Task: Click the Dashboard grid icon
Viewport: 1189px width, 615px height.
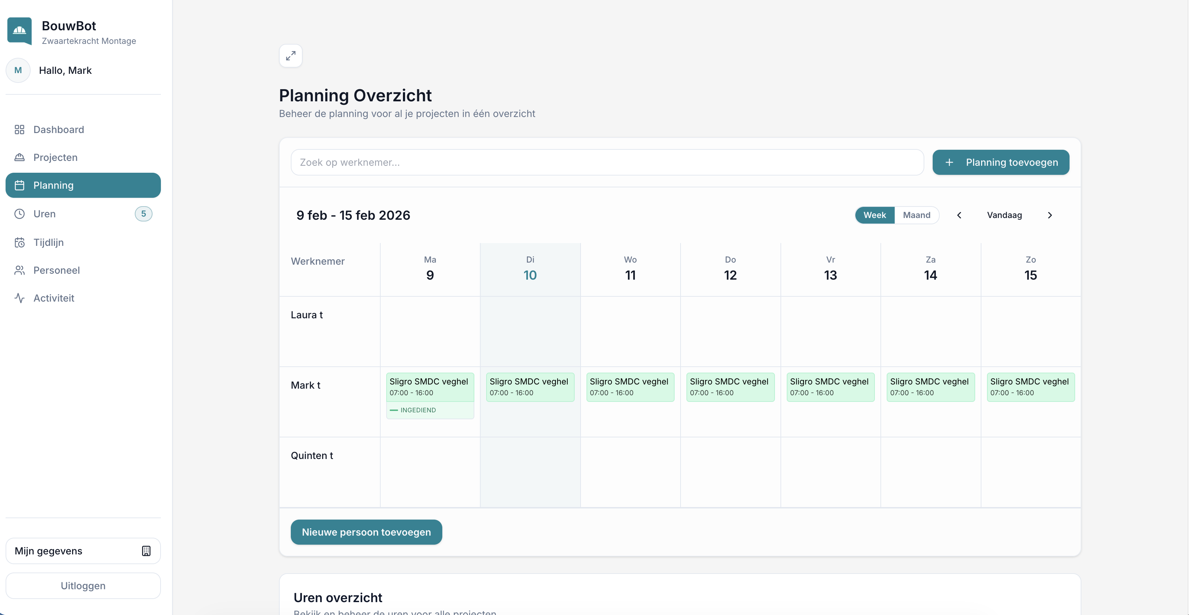Action: [20, 130]
